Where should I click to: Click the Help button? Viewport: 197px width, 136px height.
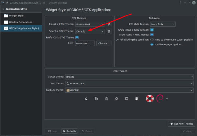(x=52, y=131)
